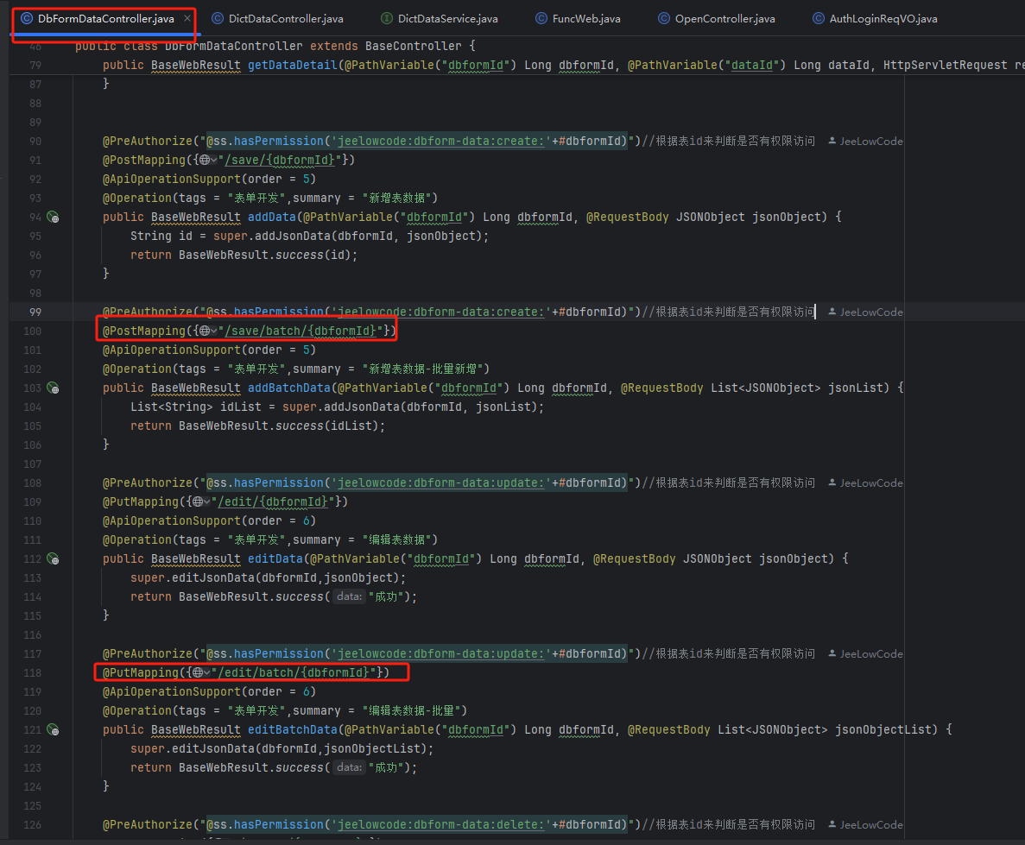Close the DbFormDataController.java tab

[x=187, y=18]
